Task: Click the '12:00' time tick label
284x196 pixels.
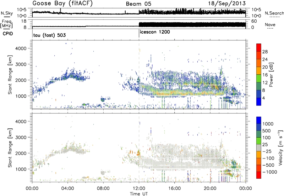Action: click(x=139, y=189)
